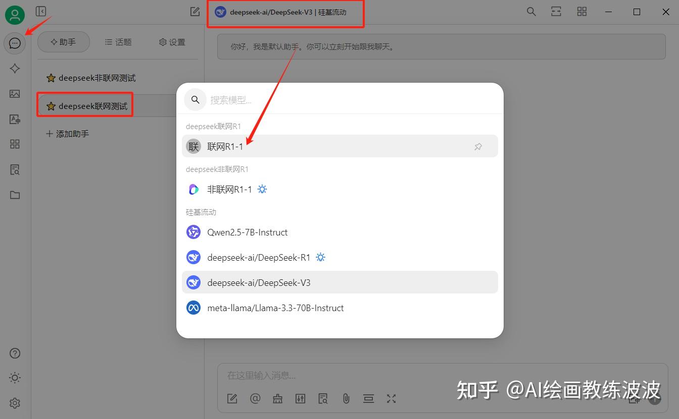The width and height of the screenshot is (679, 419).
Task: Open the knowledge base sidebar icon
Action: coord(15,169)
